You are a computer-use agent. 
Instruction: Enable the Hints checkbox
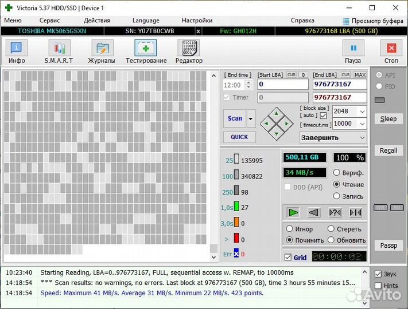[378, 286]
